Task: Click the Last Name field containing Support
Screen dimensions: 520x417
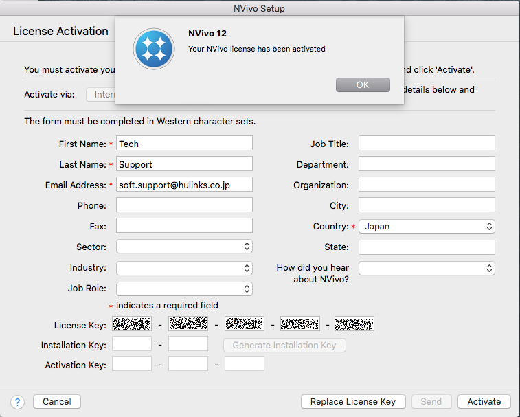Action: [184, 164]
